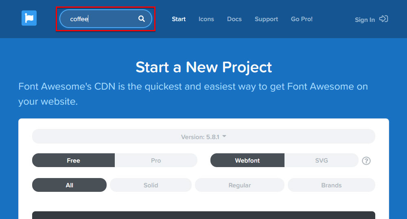Pick the Regular style filter
Screen dimensions: 407x219
239,185
